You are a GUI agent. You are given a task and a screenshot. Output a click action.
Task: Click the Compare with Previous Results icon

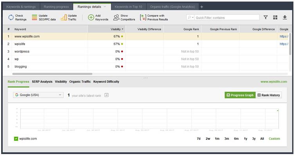(143, 18)
